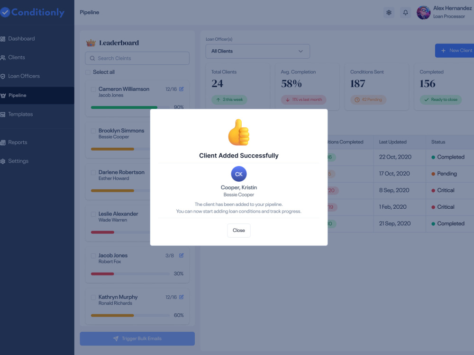Click the Total Clients 24 card
The image size is (474, 355).
coord(238,87)
